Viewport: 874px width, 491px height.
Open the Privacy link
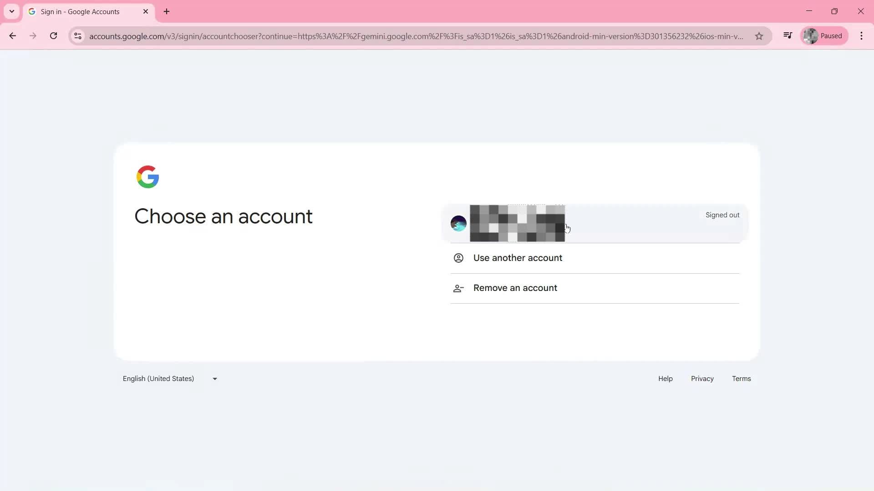tap(702, 378)
